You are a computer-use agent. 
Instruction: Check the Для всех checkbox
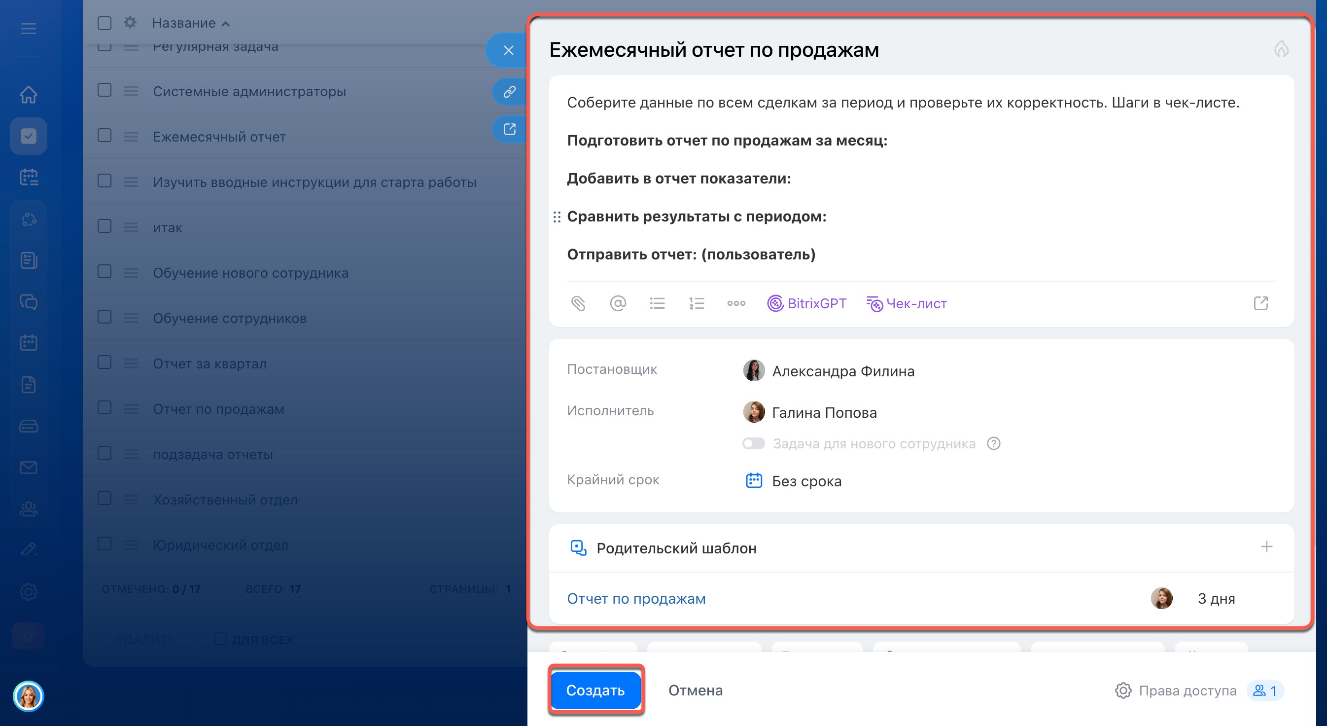pyautogui.click(x=220, y=638)
